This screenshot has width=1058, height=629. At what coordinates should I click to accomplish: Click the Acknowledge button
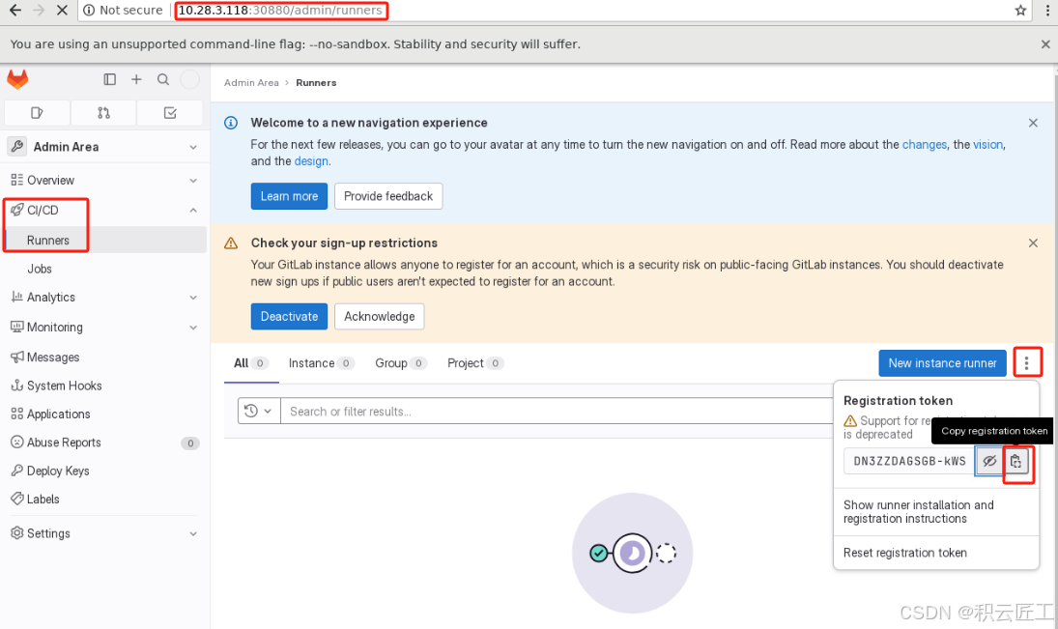tap(379, 317)
